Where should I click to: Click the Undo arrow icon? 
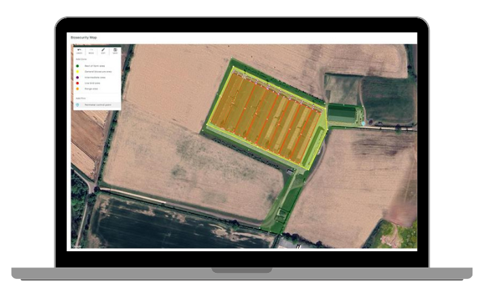pos(79,51)
